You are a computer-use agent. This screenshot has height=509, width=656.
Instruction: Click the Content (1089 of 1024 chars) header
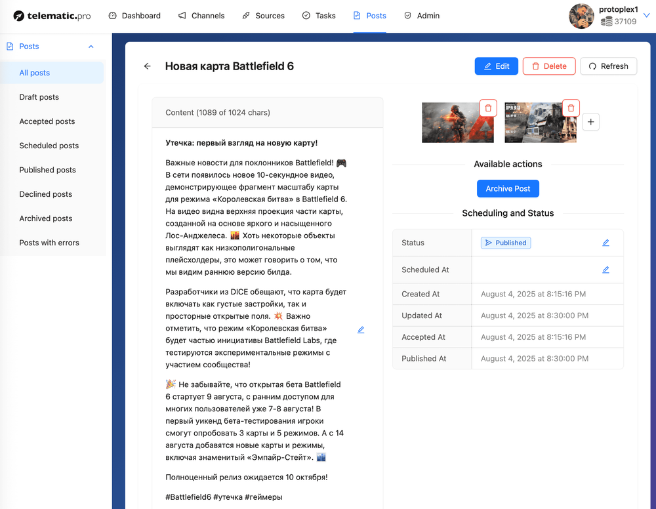[218, 113]
